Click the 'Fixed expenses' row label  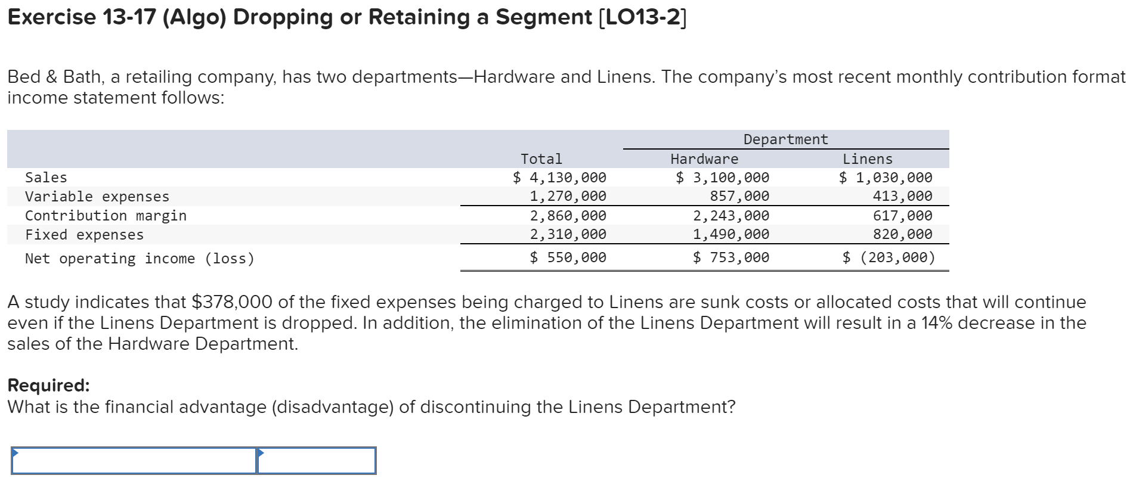[x=84, y=235]
